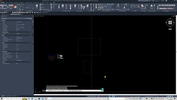Open a new drawing tab with plus button
Viewport: 177px width, 100px height.
pyautogui.click(x=23, y=14)
